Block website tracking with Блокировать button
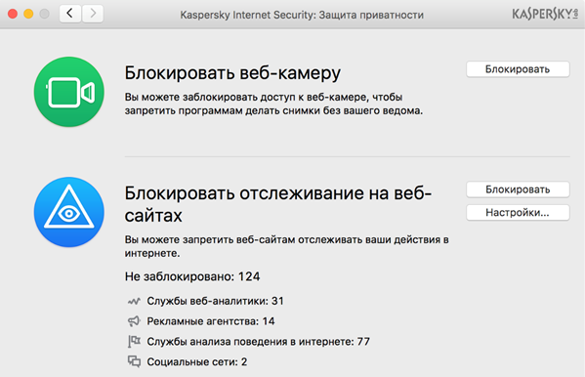The width and height of the screenshot is (585, 377). [518, 189]
